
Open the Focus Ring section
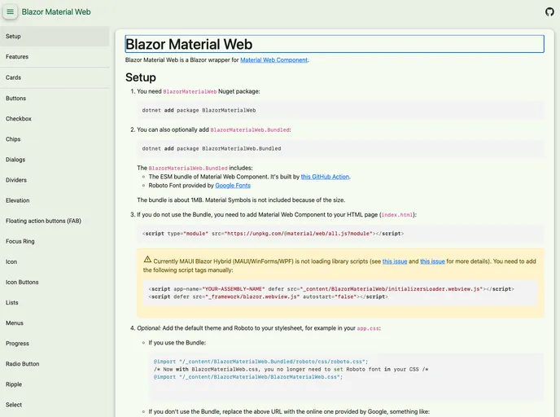point(20,241)
